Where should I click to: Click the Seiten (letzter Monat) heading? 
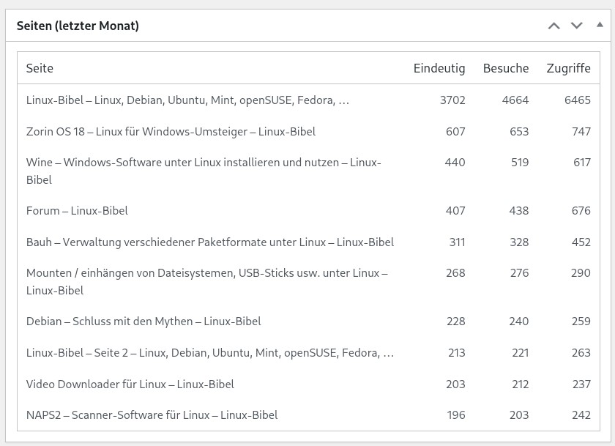point(78,26)
